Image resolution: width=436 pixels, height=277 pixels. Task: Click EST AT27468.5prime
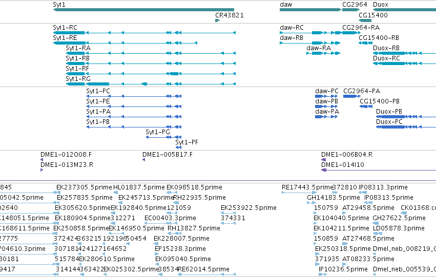(x=368, y=239)
